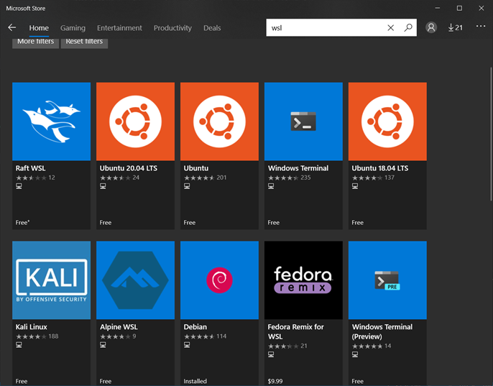Go to the Productivity tab
This screenshot has width=493, height=386.
(172, 28)
